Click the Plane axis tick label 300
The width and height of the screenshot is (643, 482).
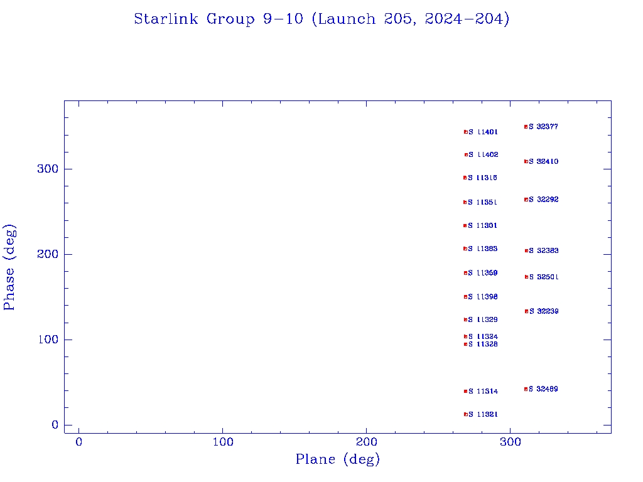[x=510, y=442]
